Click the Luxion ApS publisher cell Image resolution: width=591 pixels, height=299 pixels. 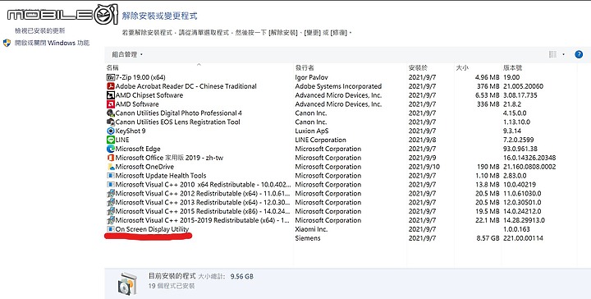pos(312,131)
